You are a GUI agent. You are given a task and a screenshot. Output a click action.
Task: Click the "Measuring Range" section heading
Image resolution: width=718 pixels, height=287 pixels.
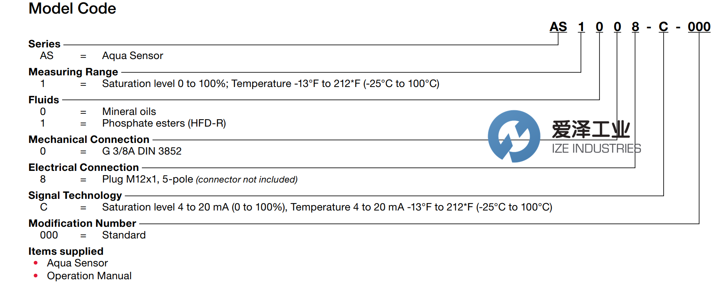tap(73, 72)
